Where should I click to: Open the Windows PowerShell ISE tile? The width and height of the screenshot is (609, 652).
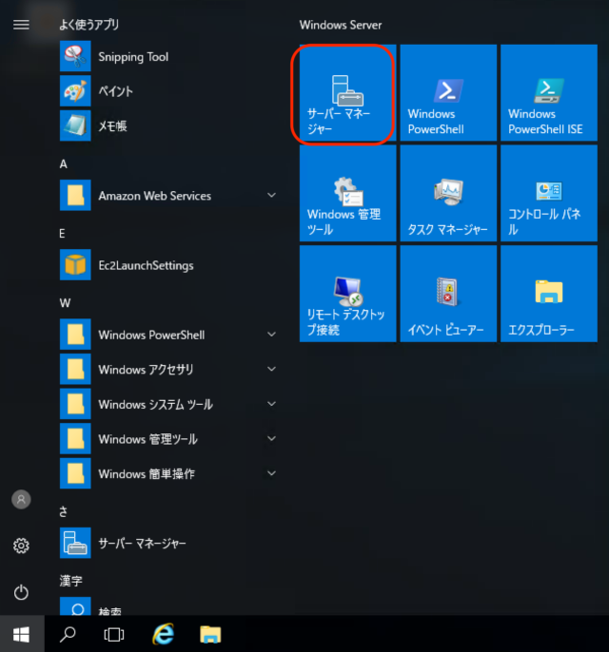coord(549,93)
